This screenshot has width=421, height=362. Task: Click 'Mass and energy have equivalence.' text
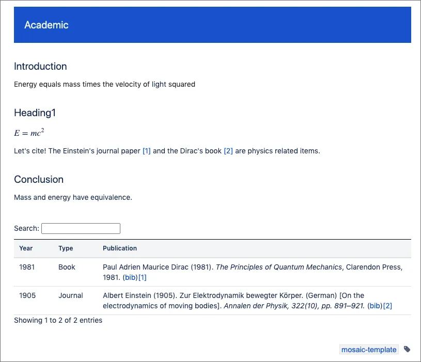click(73, 197)
